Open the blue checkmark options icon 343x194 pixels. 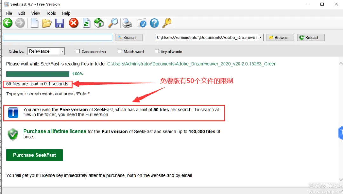[142, 23]
